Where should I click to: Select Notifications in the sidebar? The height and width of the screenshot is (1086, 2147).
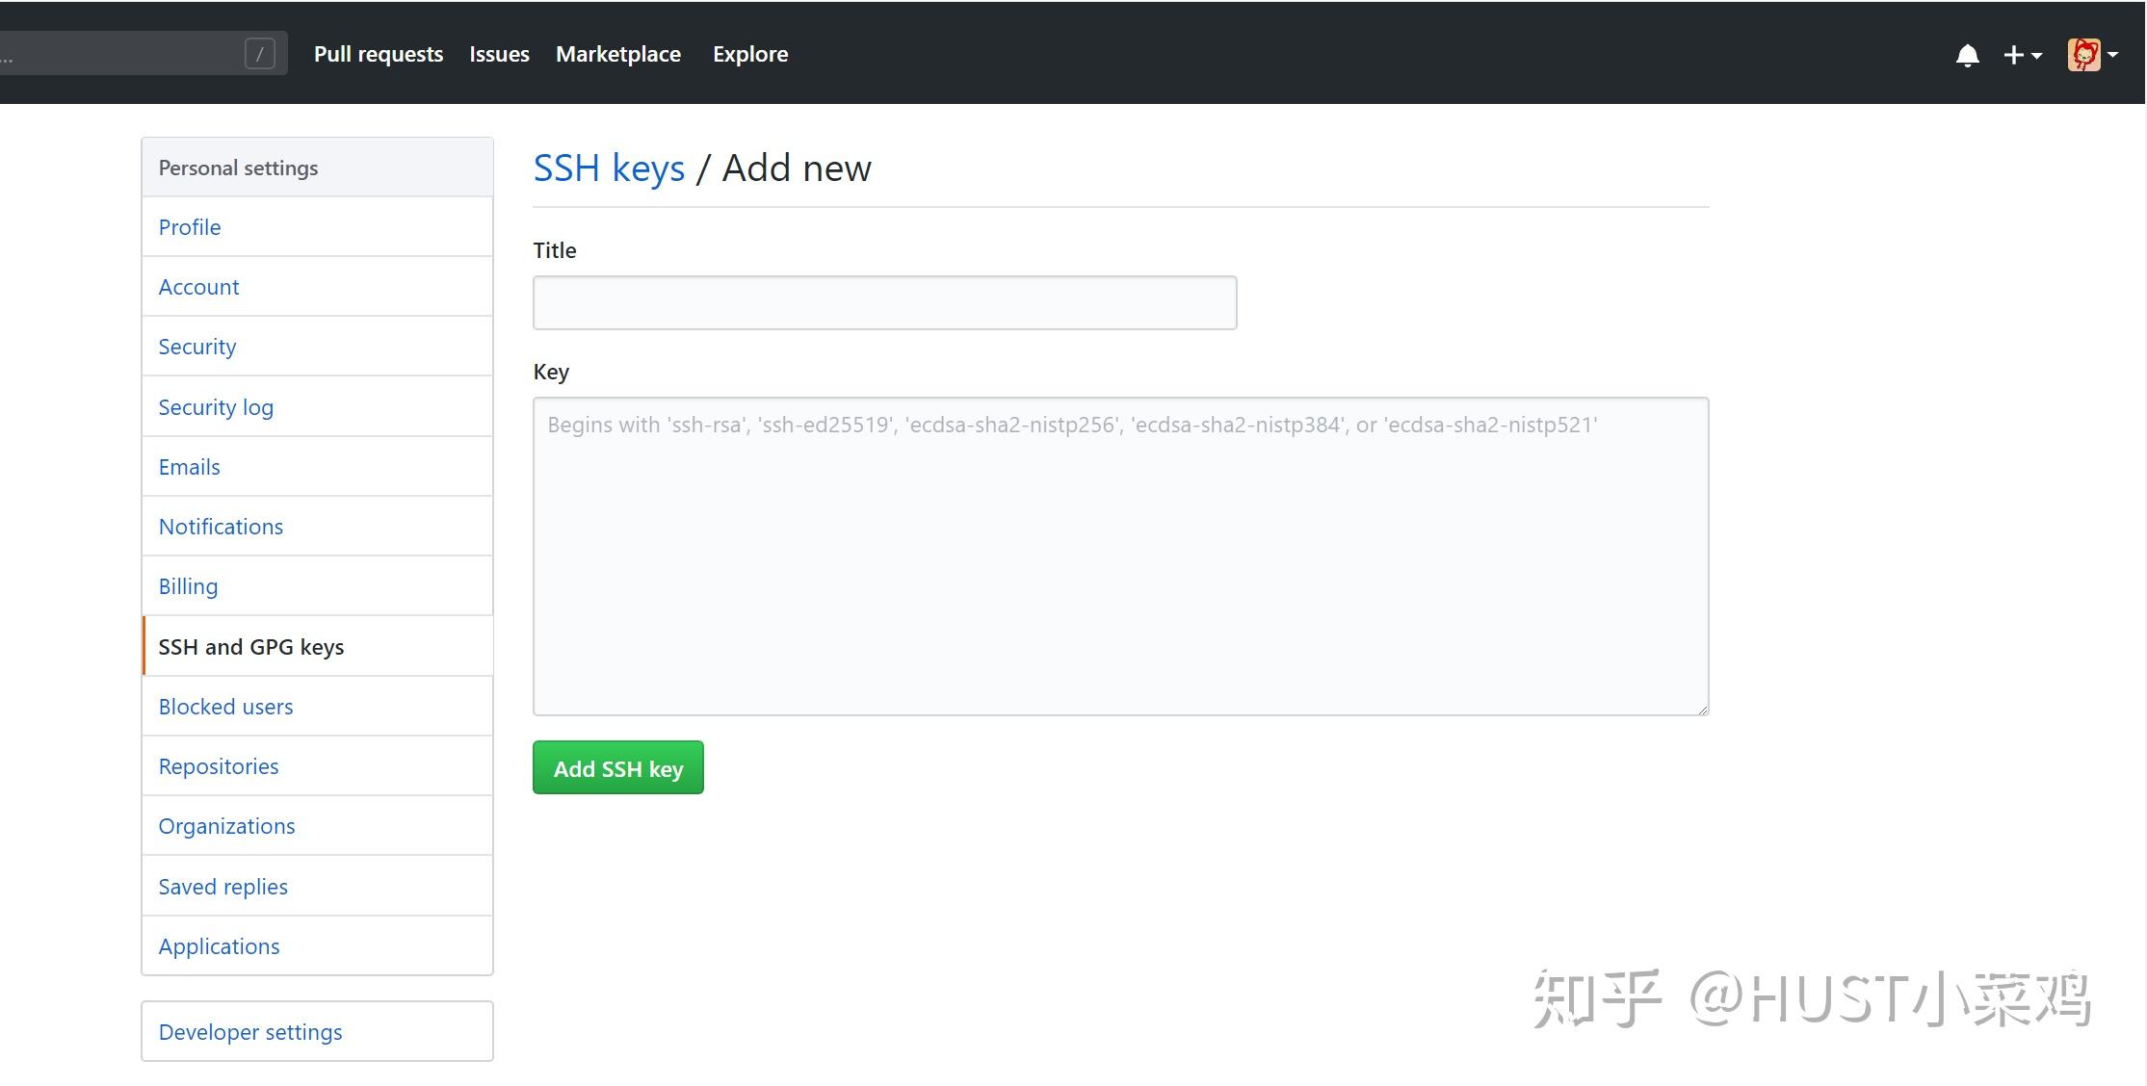pos(221,527)
